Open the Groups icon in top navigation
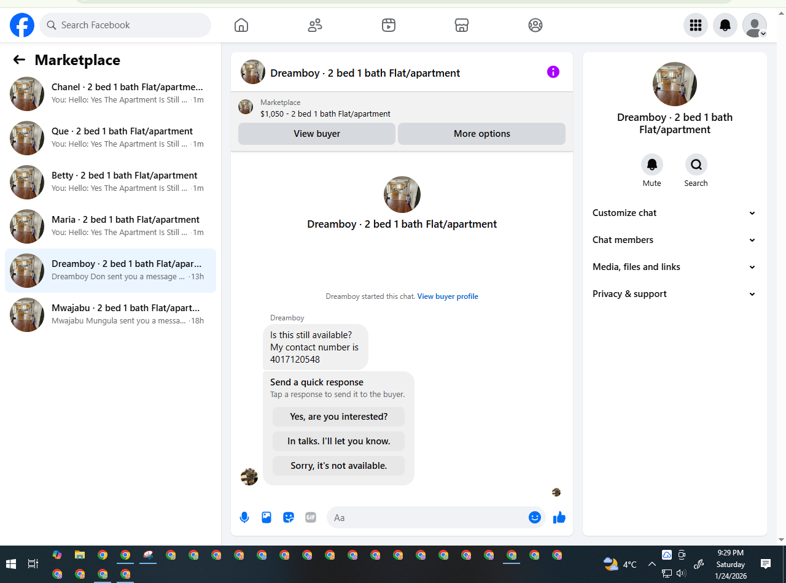 coord(535,25)
